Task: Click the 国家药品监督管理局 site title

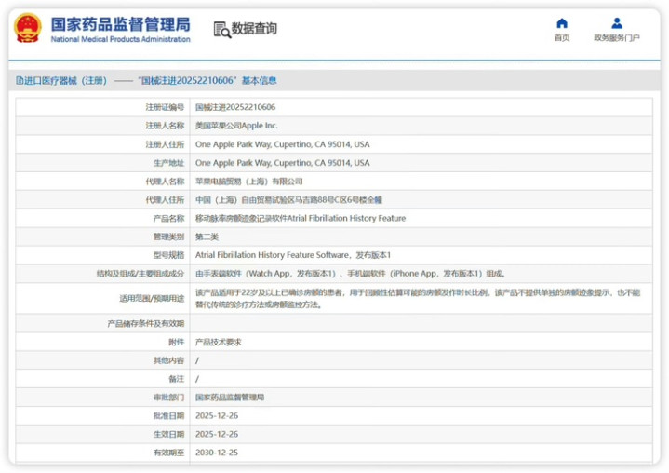Action: pos(120,22)
